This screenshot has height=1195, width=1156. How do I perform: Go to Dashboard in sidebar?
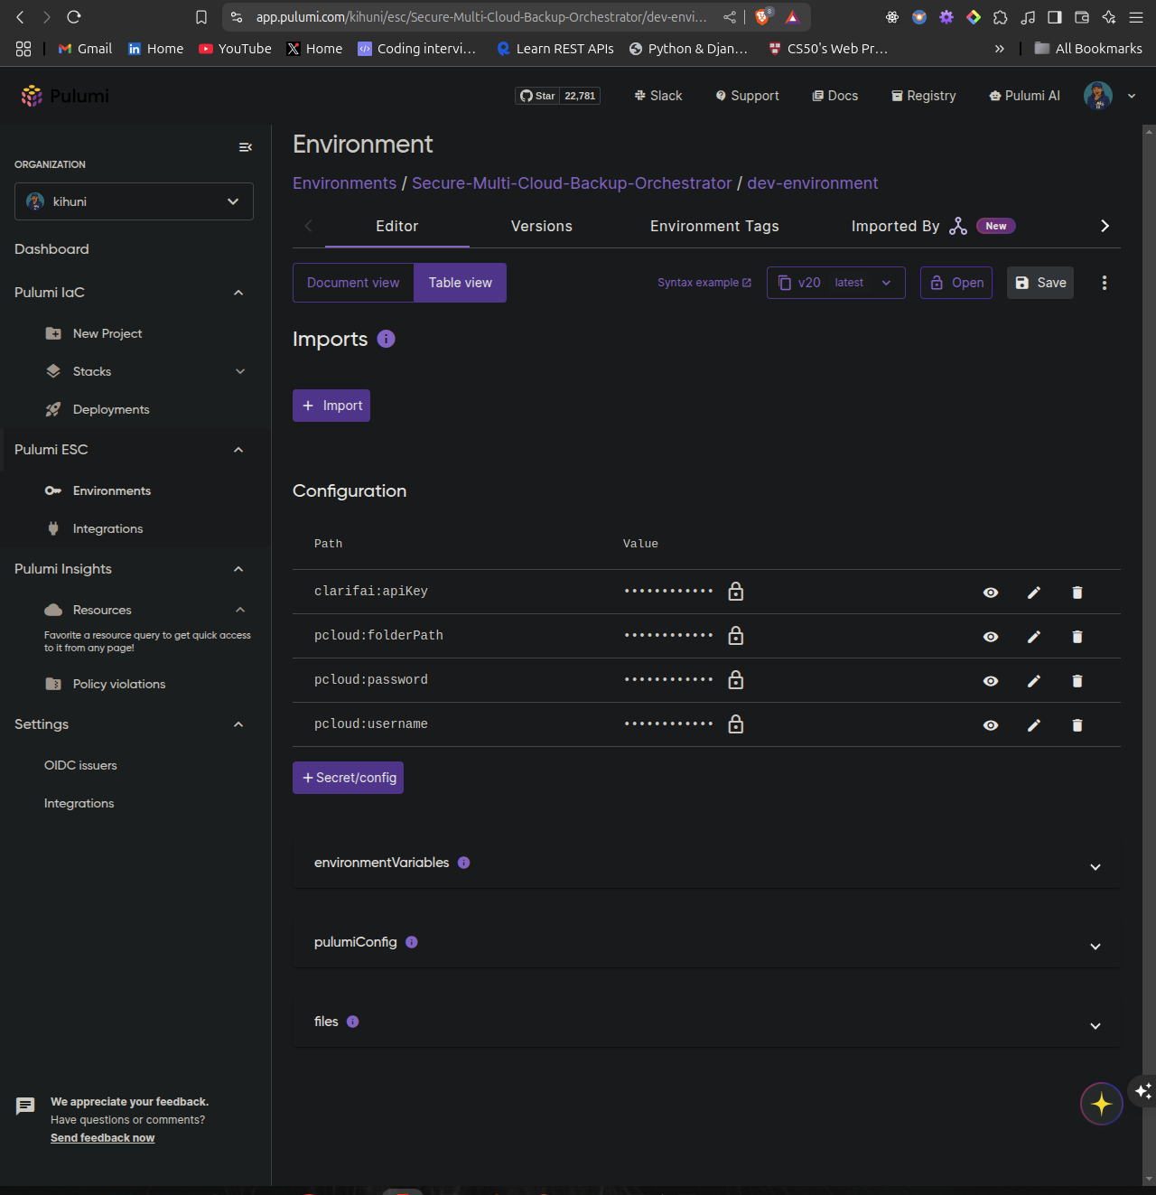click(51, 249)
